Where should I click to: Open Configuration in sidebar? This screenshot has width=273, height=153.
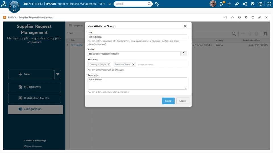pyautogui.click(x=36, y=109)
